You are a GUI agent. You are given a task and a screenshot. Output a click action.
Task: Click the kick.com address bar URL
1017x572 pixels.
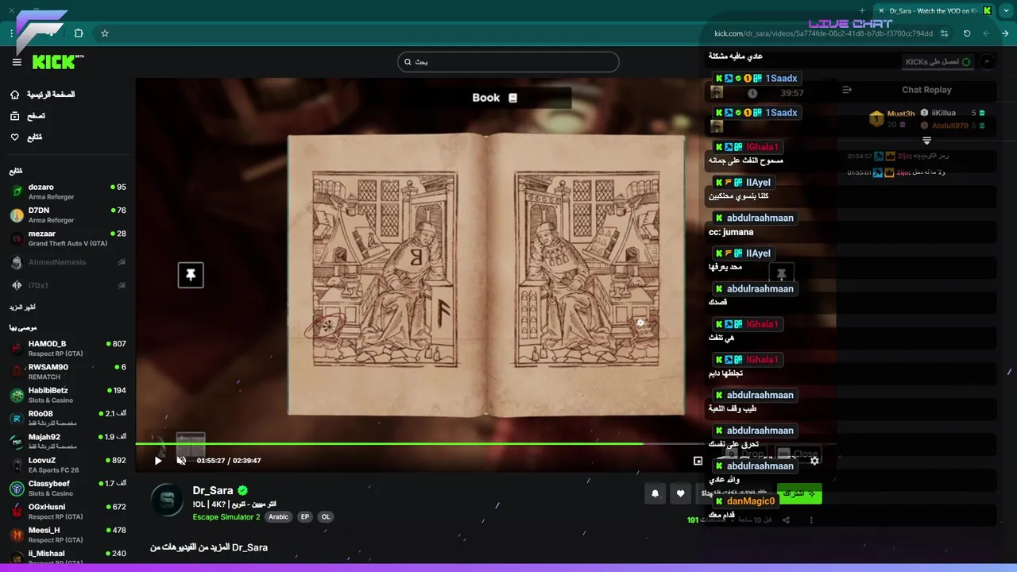(823, 33)
